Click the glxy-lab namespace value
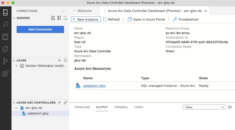The image size is (235, 130). click(80, 60)
